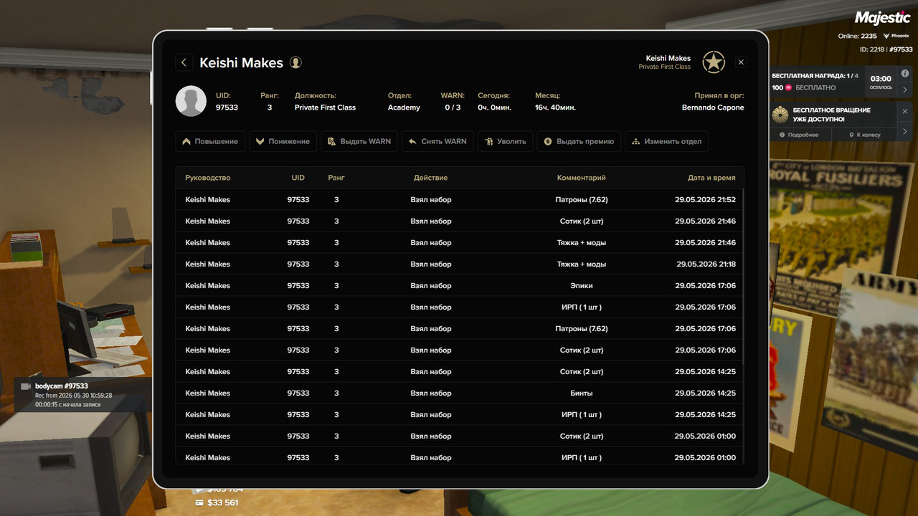
Task: Promote member with the Повышение button
Action: [210, 141]
